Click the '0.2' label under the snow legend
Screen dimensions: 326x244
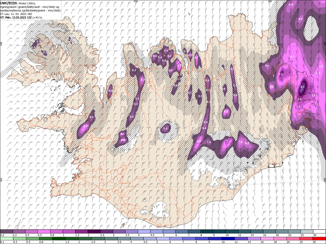(2, 235)
